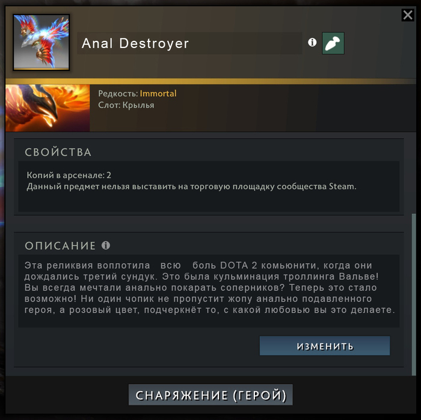Click the ОПИСАНИЕ section header

point(60,246)
